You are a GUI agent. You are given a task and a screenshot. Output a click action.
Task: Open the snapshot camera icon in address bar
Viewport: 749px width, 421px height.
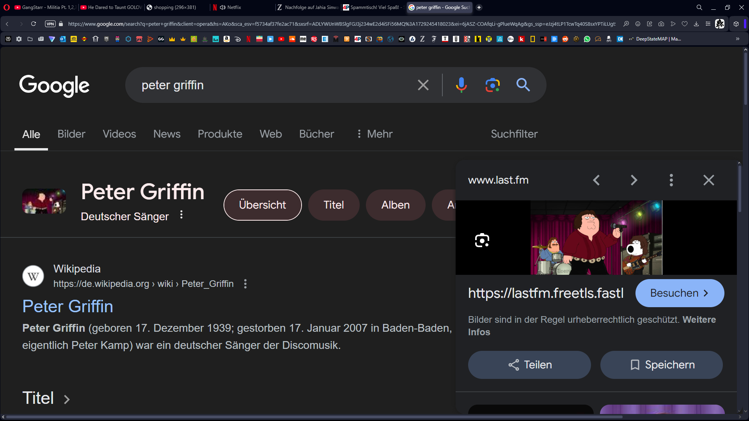click(x=661, y=24)
